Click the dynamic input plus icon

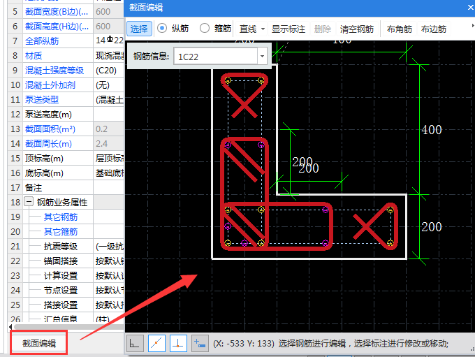point(200,343)
